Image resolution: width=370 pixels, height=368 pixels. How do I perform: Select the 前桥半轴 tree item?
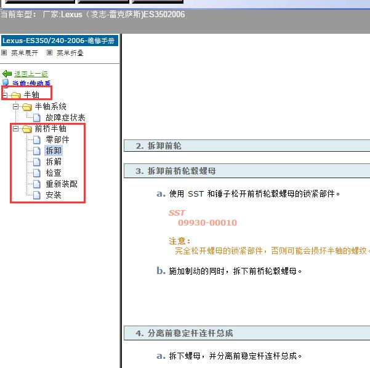(50, 128)
